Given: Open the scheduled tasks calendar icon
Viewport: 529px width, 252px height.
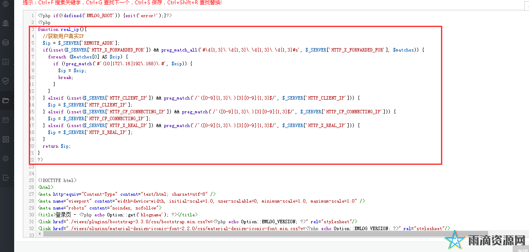Looking at the screenshot, I should click(6, 120).
